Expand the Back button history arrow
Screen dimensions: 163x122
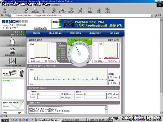pyautogui.click(x=10, y=10)
